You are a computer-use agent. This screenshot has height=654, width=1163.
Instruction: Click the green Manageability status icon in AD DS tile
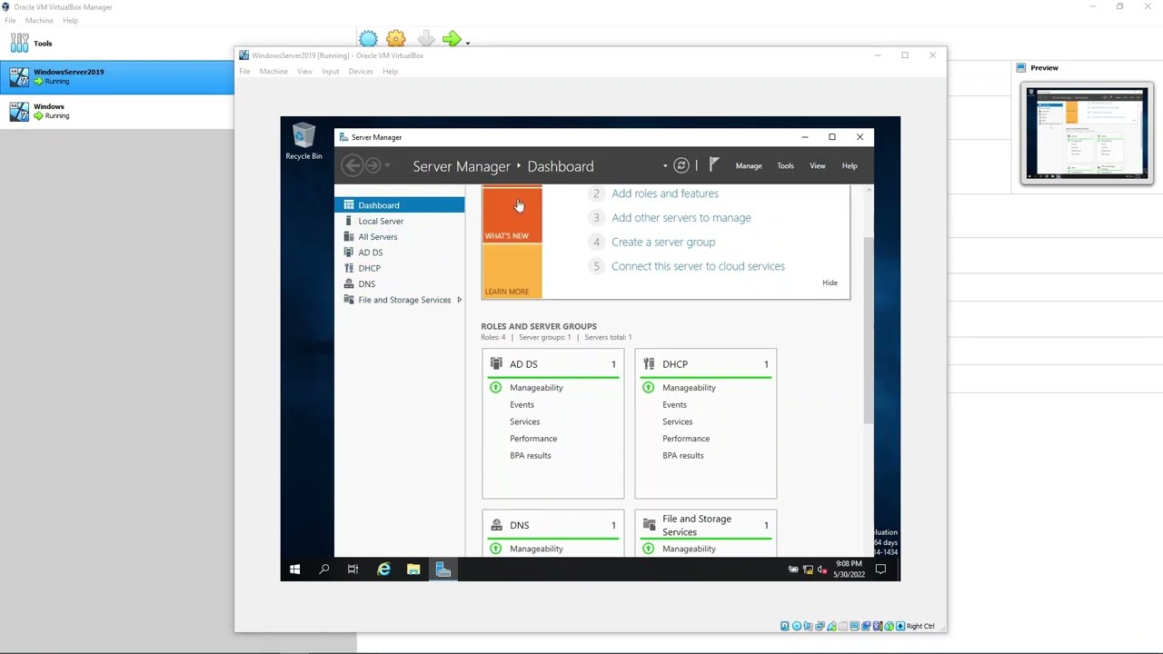tap(495, 388)
